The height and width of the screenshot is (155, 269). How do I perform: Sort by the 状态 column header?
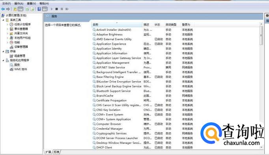click(x=159, y=25)
